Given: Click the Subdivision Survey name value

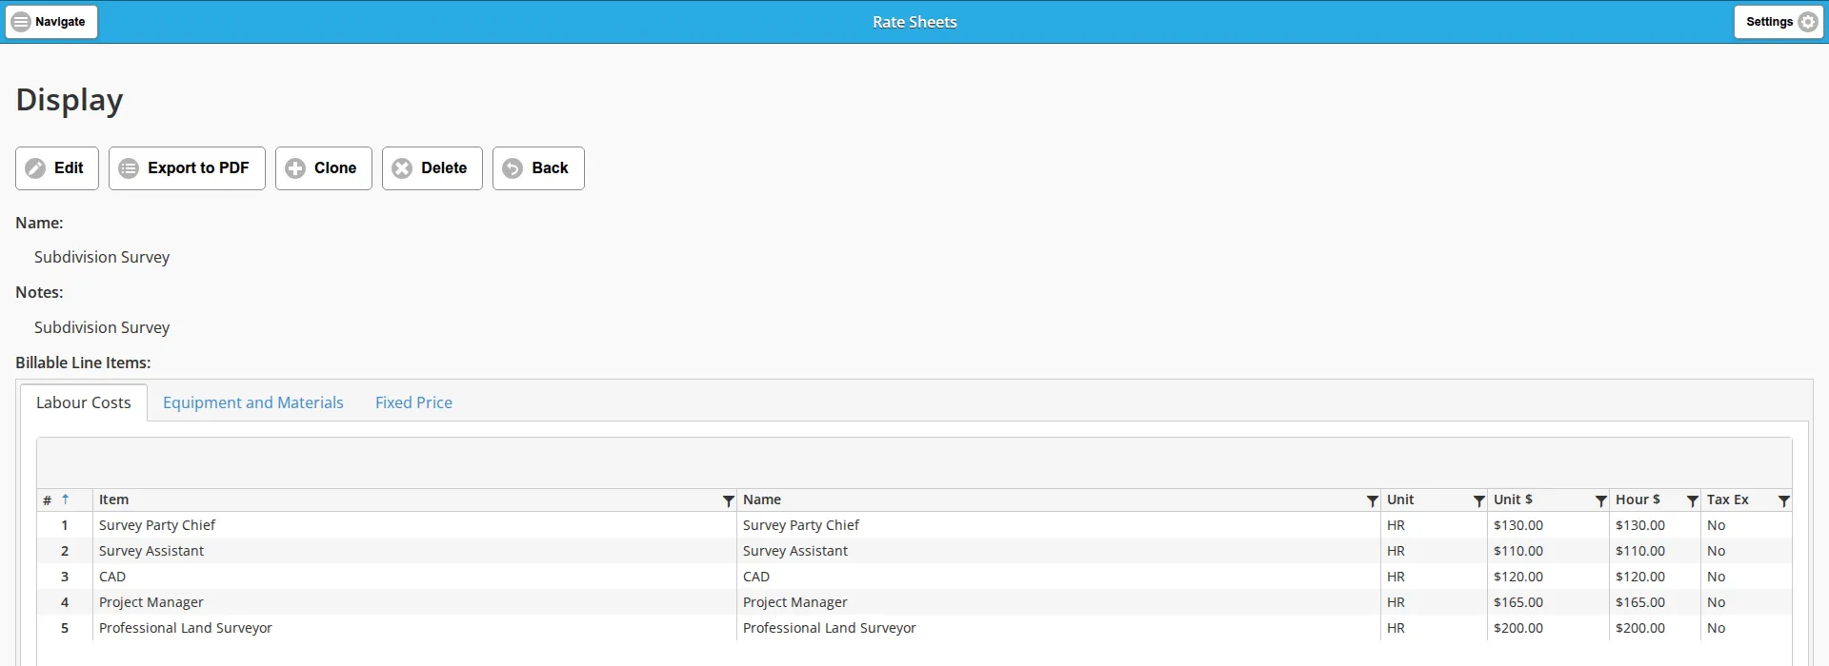Looking at the screenshot, I should point(102,257).
